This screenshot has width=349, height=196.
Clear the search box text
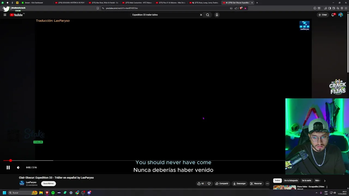(201, 15)
